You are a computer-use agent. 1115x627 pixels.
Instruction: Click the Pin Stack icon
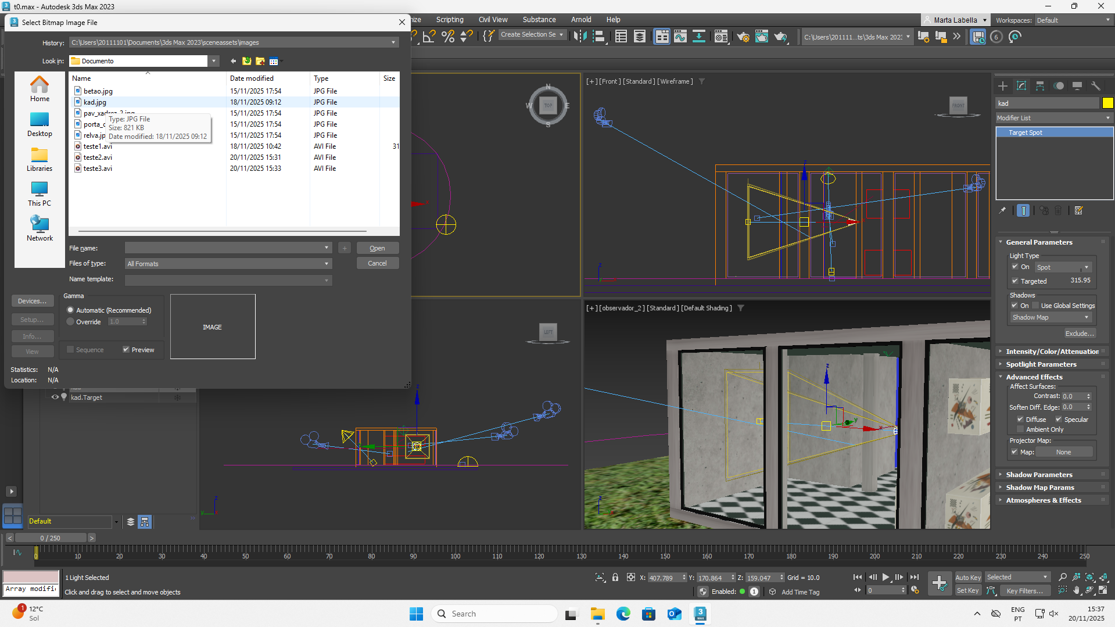(1002, 211)
